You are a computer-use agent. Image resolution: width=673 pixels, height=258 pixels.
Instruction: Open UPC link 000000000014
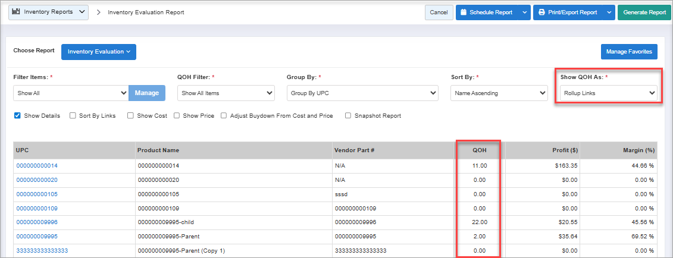(37, 166)
